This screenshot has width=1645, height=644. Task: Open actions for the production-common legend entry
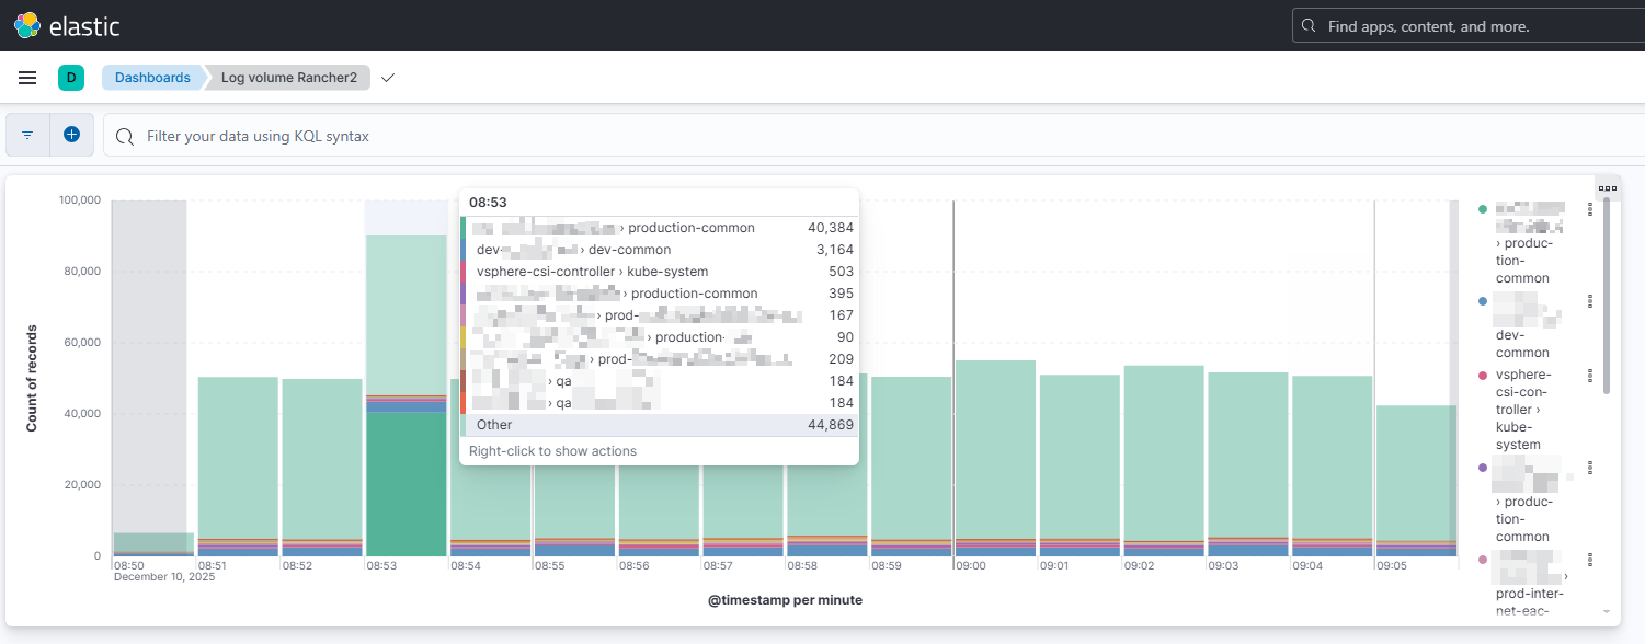pyautogui.click(x=1590, y=209)
